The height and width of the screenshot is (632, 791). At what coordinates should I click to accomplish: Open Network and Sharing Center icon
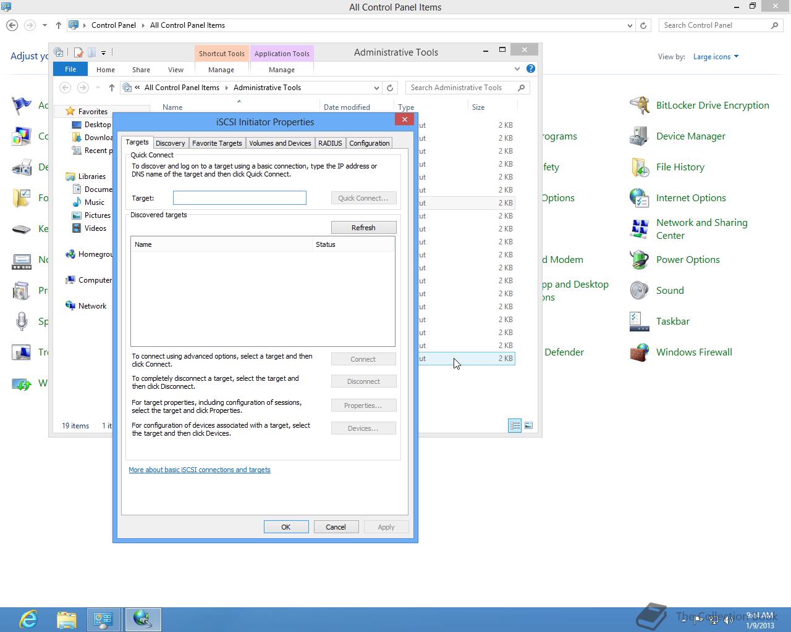[x=639, y=229]
